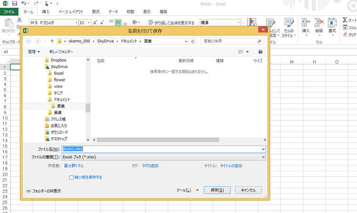Click the Format (書式) icon in the ribbon

332,23
